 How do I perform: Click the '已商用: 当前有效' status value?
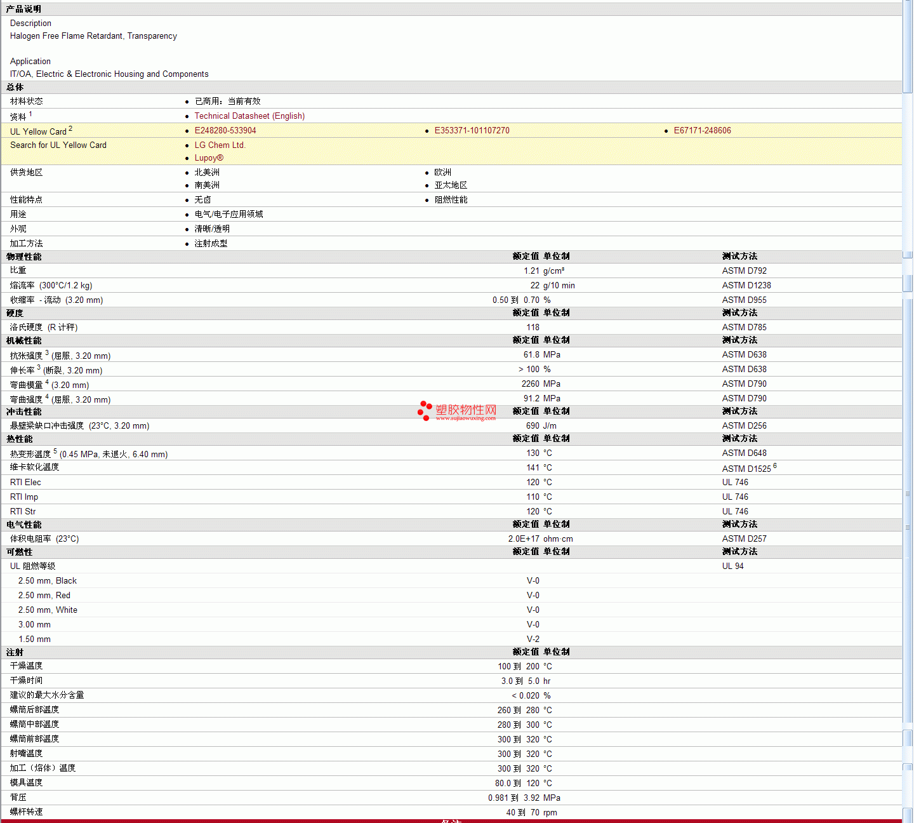228,102
